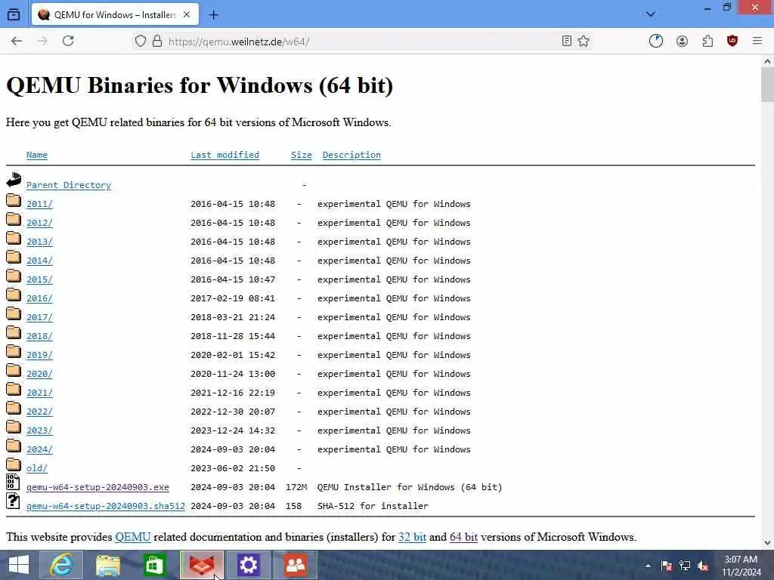Sort listing by Description column
The height and width of the screenshot is (580, 774).
click(351, 155)
